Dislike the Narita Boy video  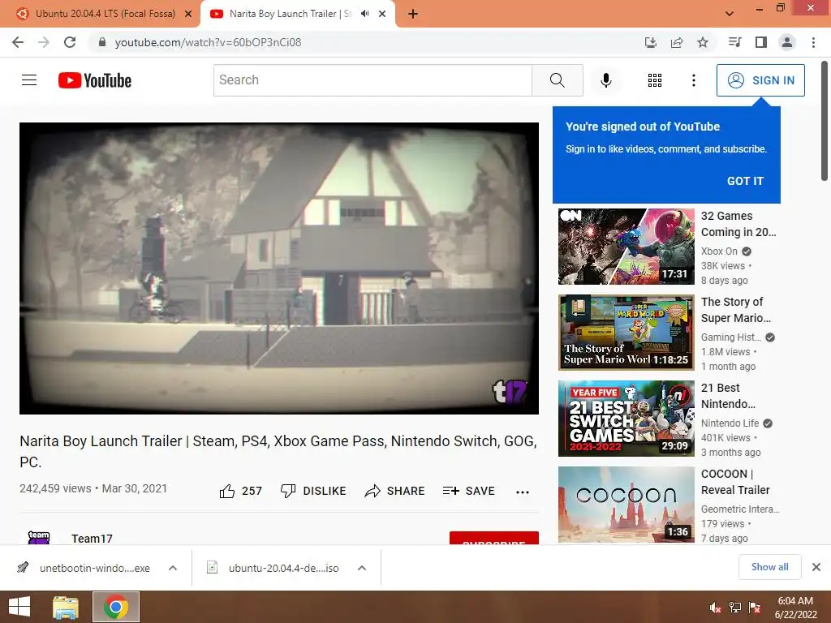coord(313,491)
